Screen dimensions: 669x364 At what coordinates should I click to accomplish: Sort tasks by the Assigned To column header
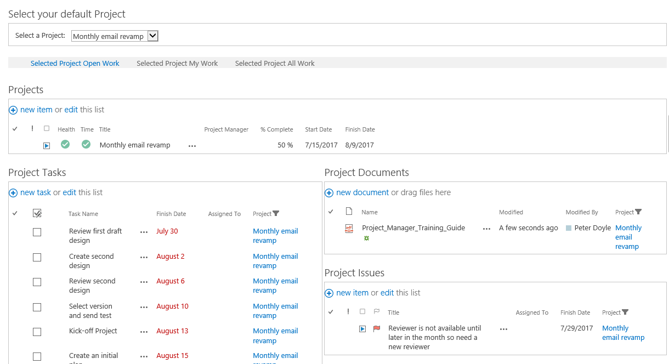pos(224,214)
